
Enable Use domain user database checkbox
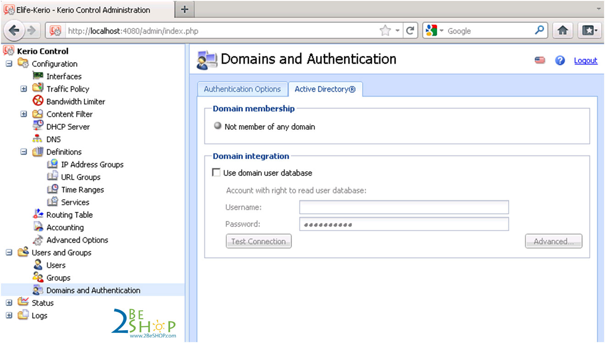(x=216, y=173)
